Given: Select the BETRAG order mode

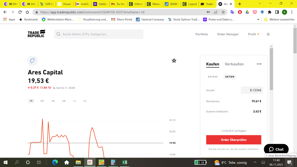Looking at the screenshot, I should point(213,77).
